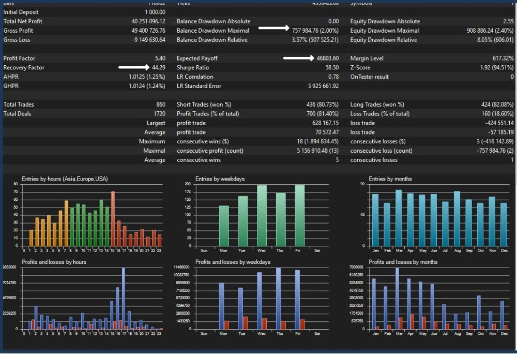Image resolution: width=517 pixels, height=355 pixels.
Task: Click the Fri bar in Entries by weekdays
Action: tap(300, 215)
